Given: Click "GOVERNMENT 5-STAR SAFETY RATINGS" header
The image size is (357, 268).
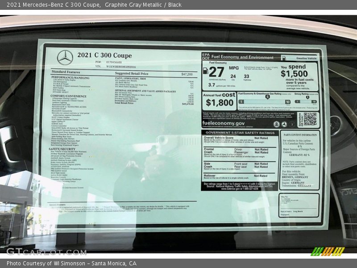Looking at the screenshot, I should coord(240,133).
